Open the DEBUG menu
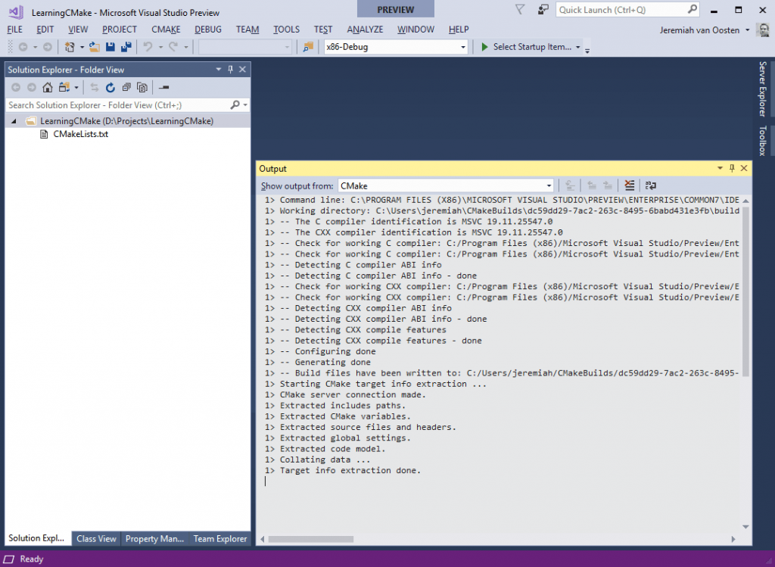 click(x=208, y=30)
